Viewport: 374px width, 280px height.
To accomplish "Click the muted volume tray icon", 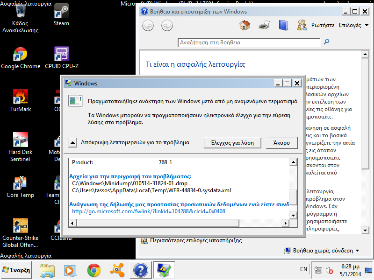I will (x=330, y=270).
